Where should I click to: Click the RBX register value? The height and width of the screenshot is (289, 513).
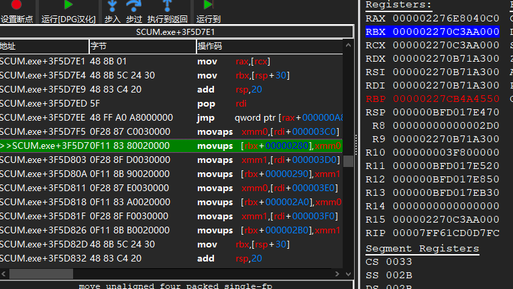(x=445, y=32)
